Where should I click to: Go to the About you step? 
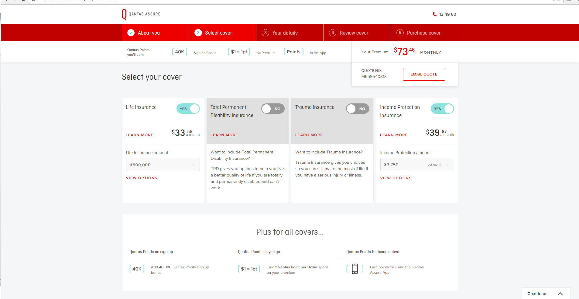[x=155, y=33]
